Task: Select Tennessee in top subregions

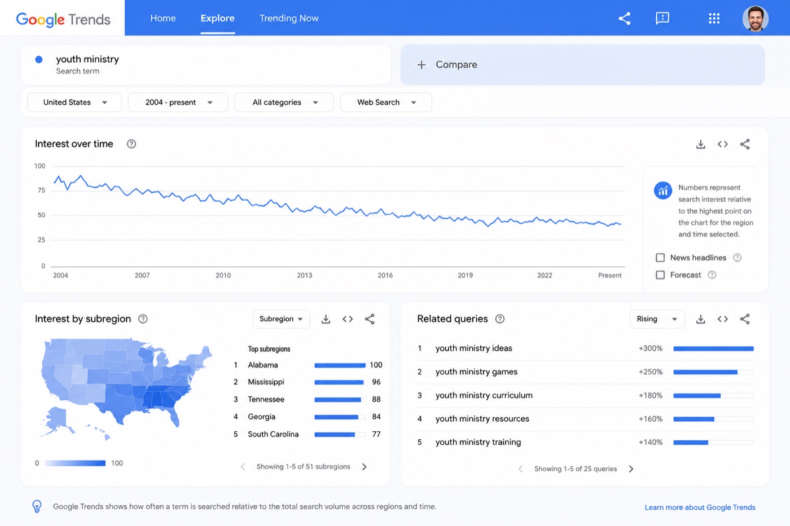Action: (266, 400)
